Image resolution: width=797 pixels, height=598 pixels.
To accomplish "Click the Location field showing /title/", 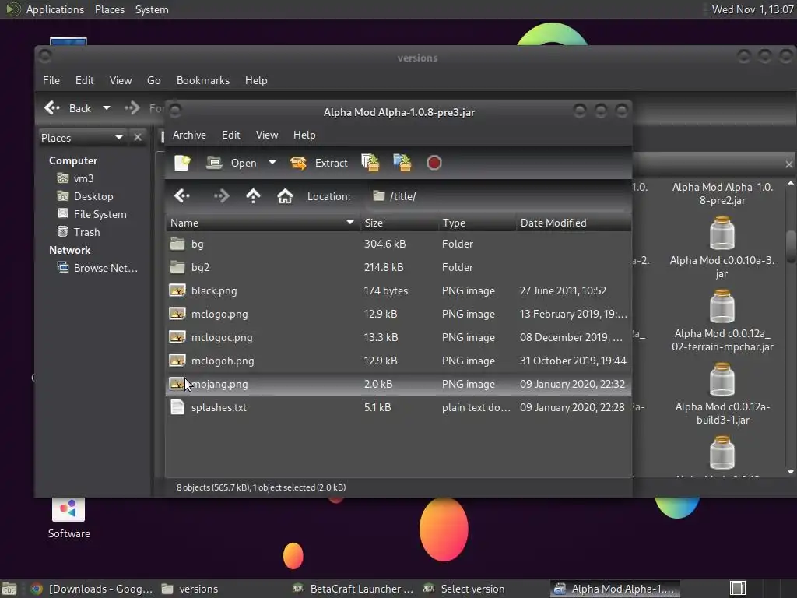I will 497,196.
